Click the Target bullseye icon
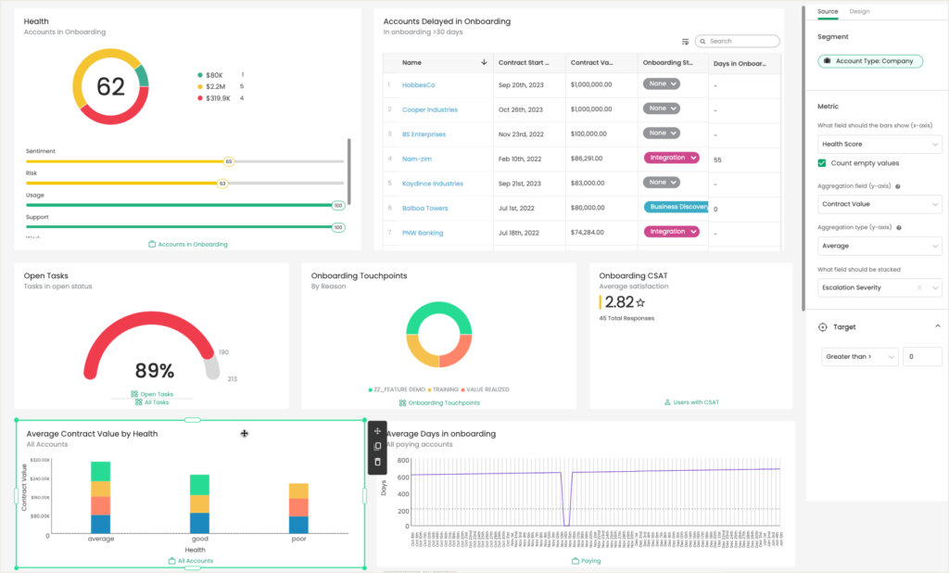949x573 pixels. point(823,327)
